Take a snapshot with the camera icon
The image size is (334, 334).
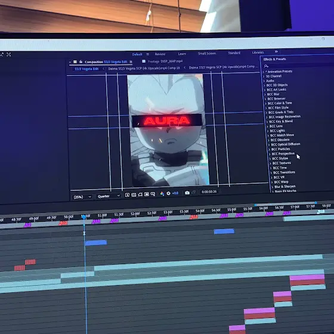coord(187,193)
